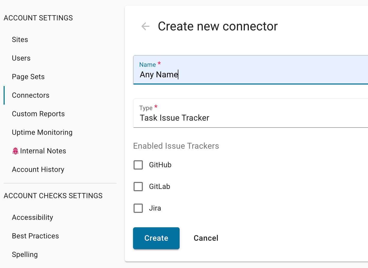Screen dimensions: 368x268
Task: Open Accessibility checks settings
Action: coord(32,217)
